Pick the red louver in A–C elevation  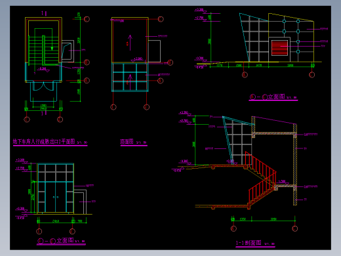point(279,47)
